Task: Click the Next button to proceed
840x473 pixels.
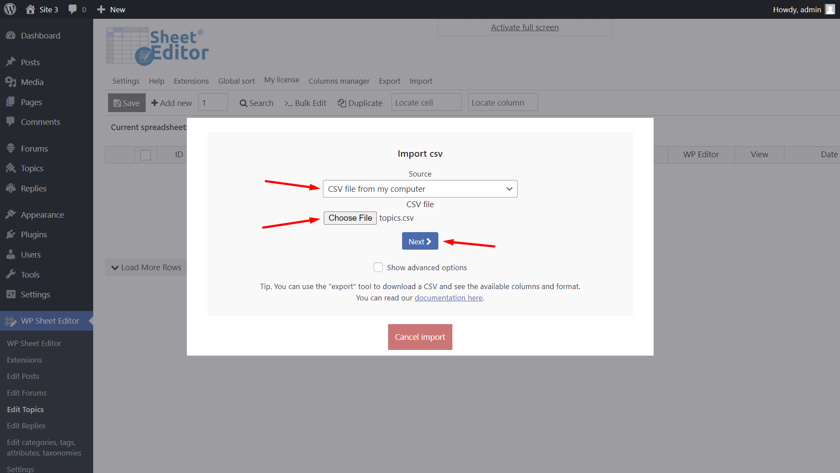Action: click(x=420, y=241)
